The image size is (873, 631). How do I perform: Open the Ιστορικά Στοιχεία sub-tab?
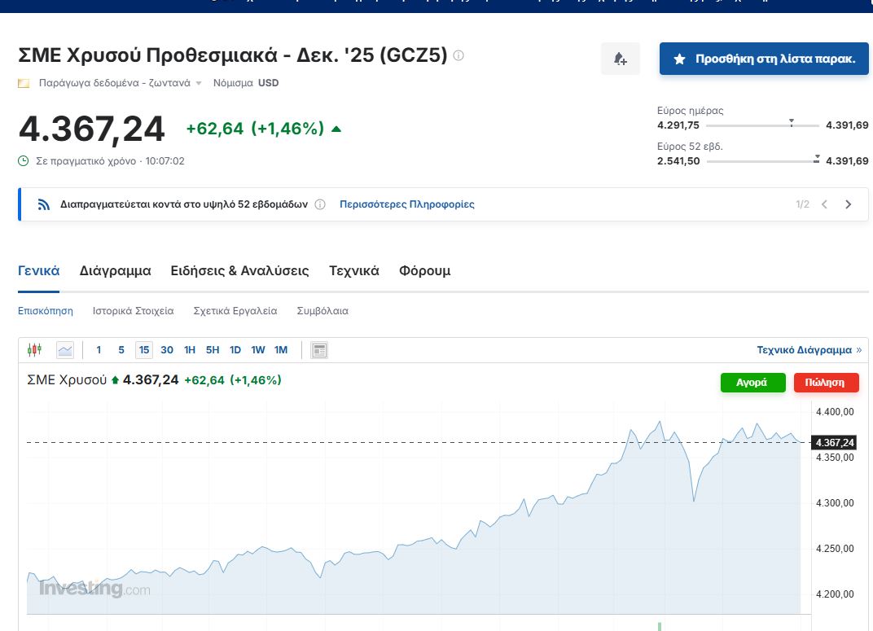tap(133, 311)
